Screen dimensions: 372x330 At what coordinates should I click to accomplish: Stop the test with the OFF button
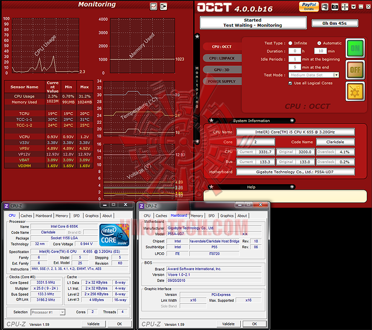[355, 70]
